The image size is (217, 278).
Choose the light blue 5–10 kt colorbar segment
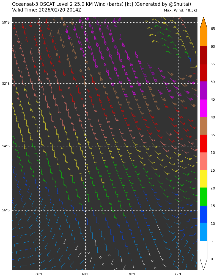point(203,232)
